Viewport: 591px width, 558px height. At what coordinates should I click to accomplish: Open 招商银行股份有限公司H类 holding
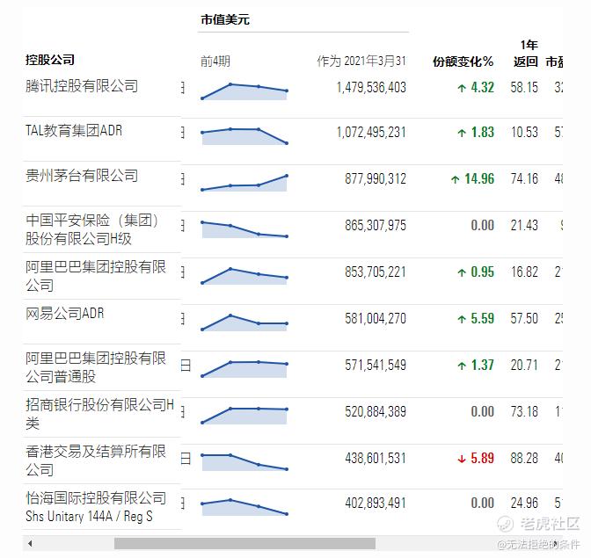(100, 414)
